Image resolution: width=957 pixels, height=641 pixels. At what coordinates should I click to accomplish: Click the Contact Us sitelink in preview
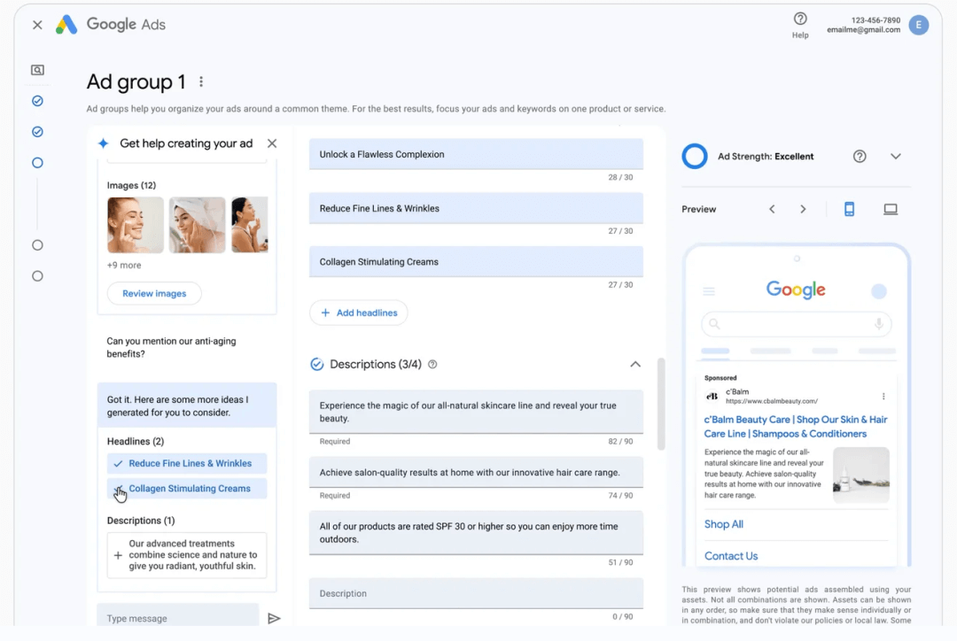coord(731,556)
